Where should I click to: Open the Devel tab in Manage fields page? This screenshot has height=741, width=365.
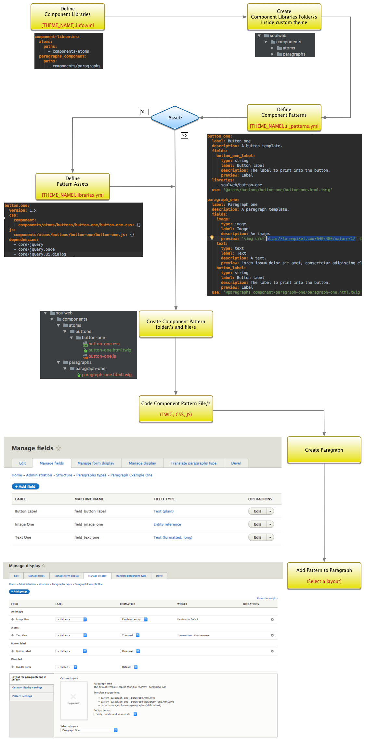coord(236,463)
